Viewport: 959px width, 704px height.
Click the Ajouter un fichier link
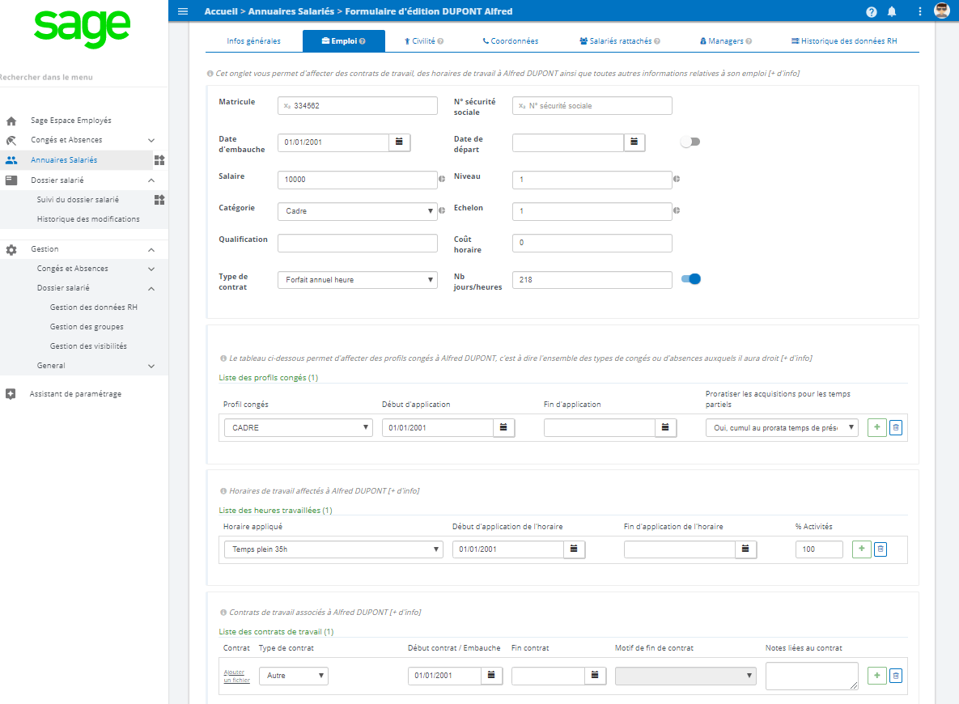coord(236,676)
